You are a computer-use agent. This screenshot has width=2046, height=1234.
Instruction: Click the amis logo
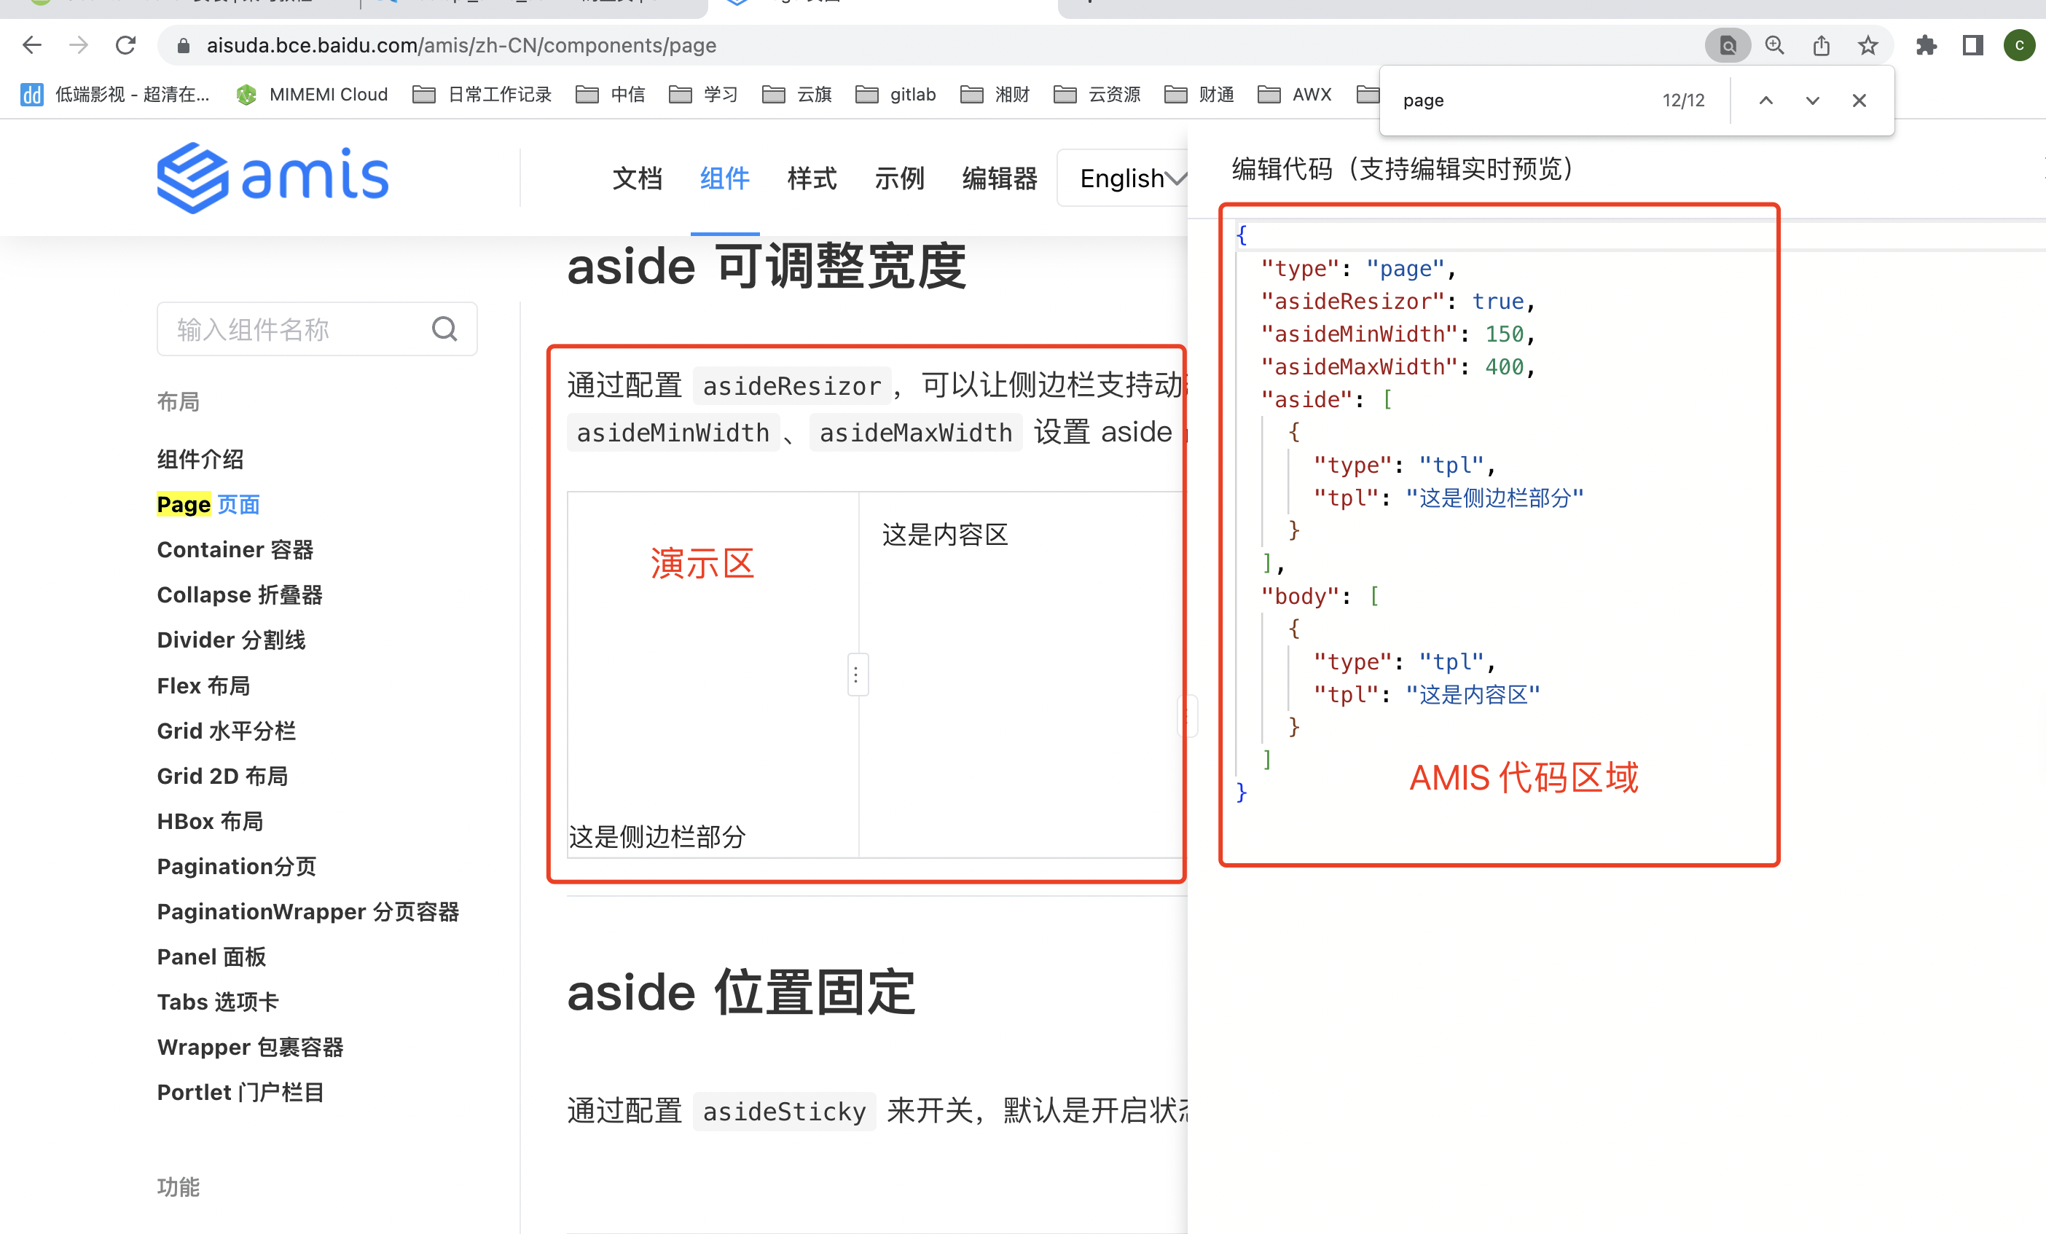click(273, 178)
